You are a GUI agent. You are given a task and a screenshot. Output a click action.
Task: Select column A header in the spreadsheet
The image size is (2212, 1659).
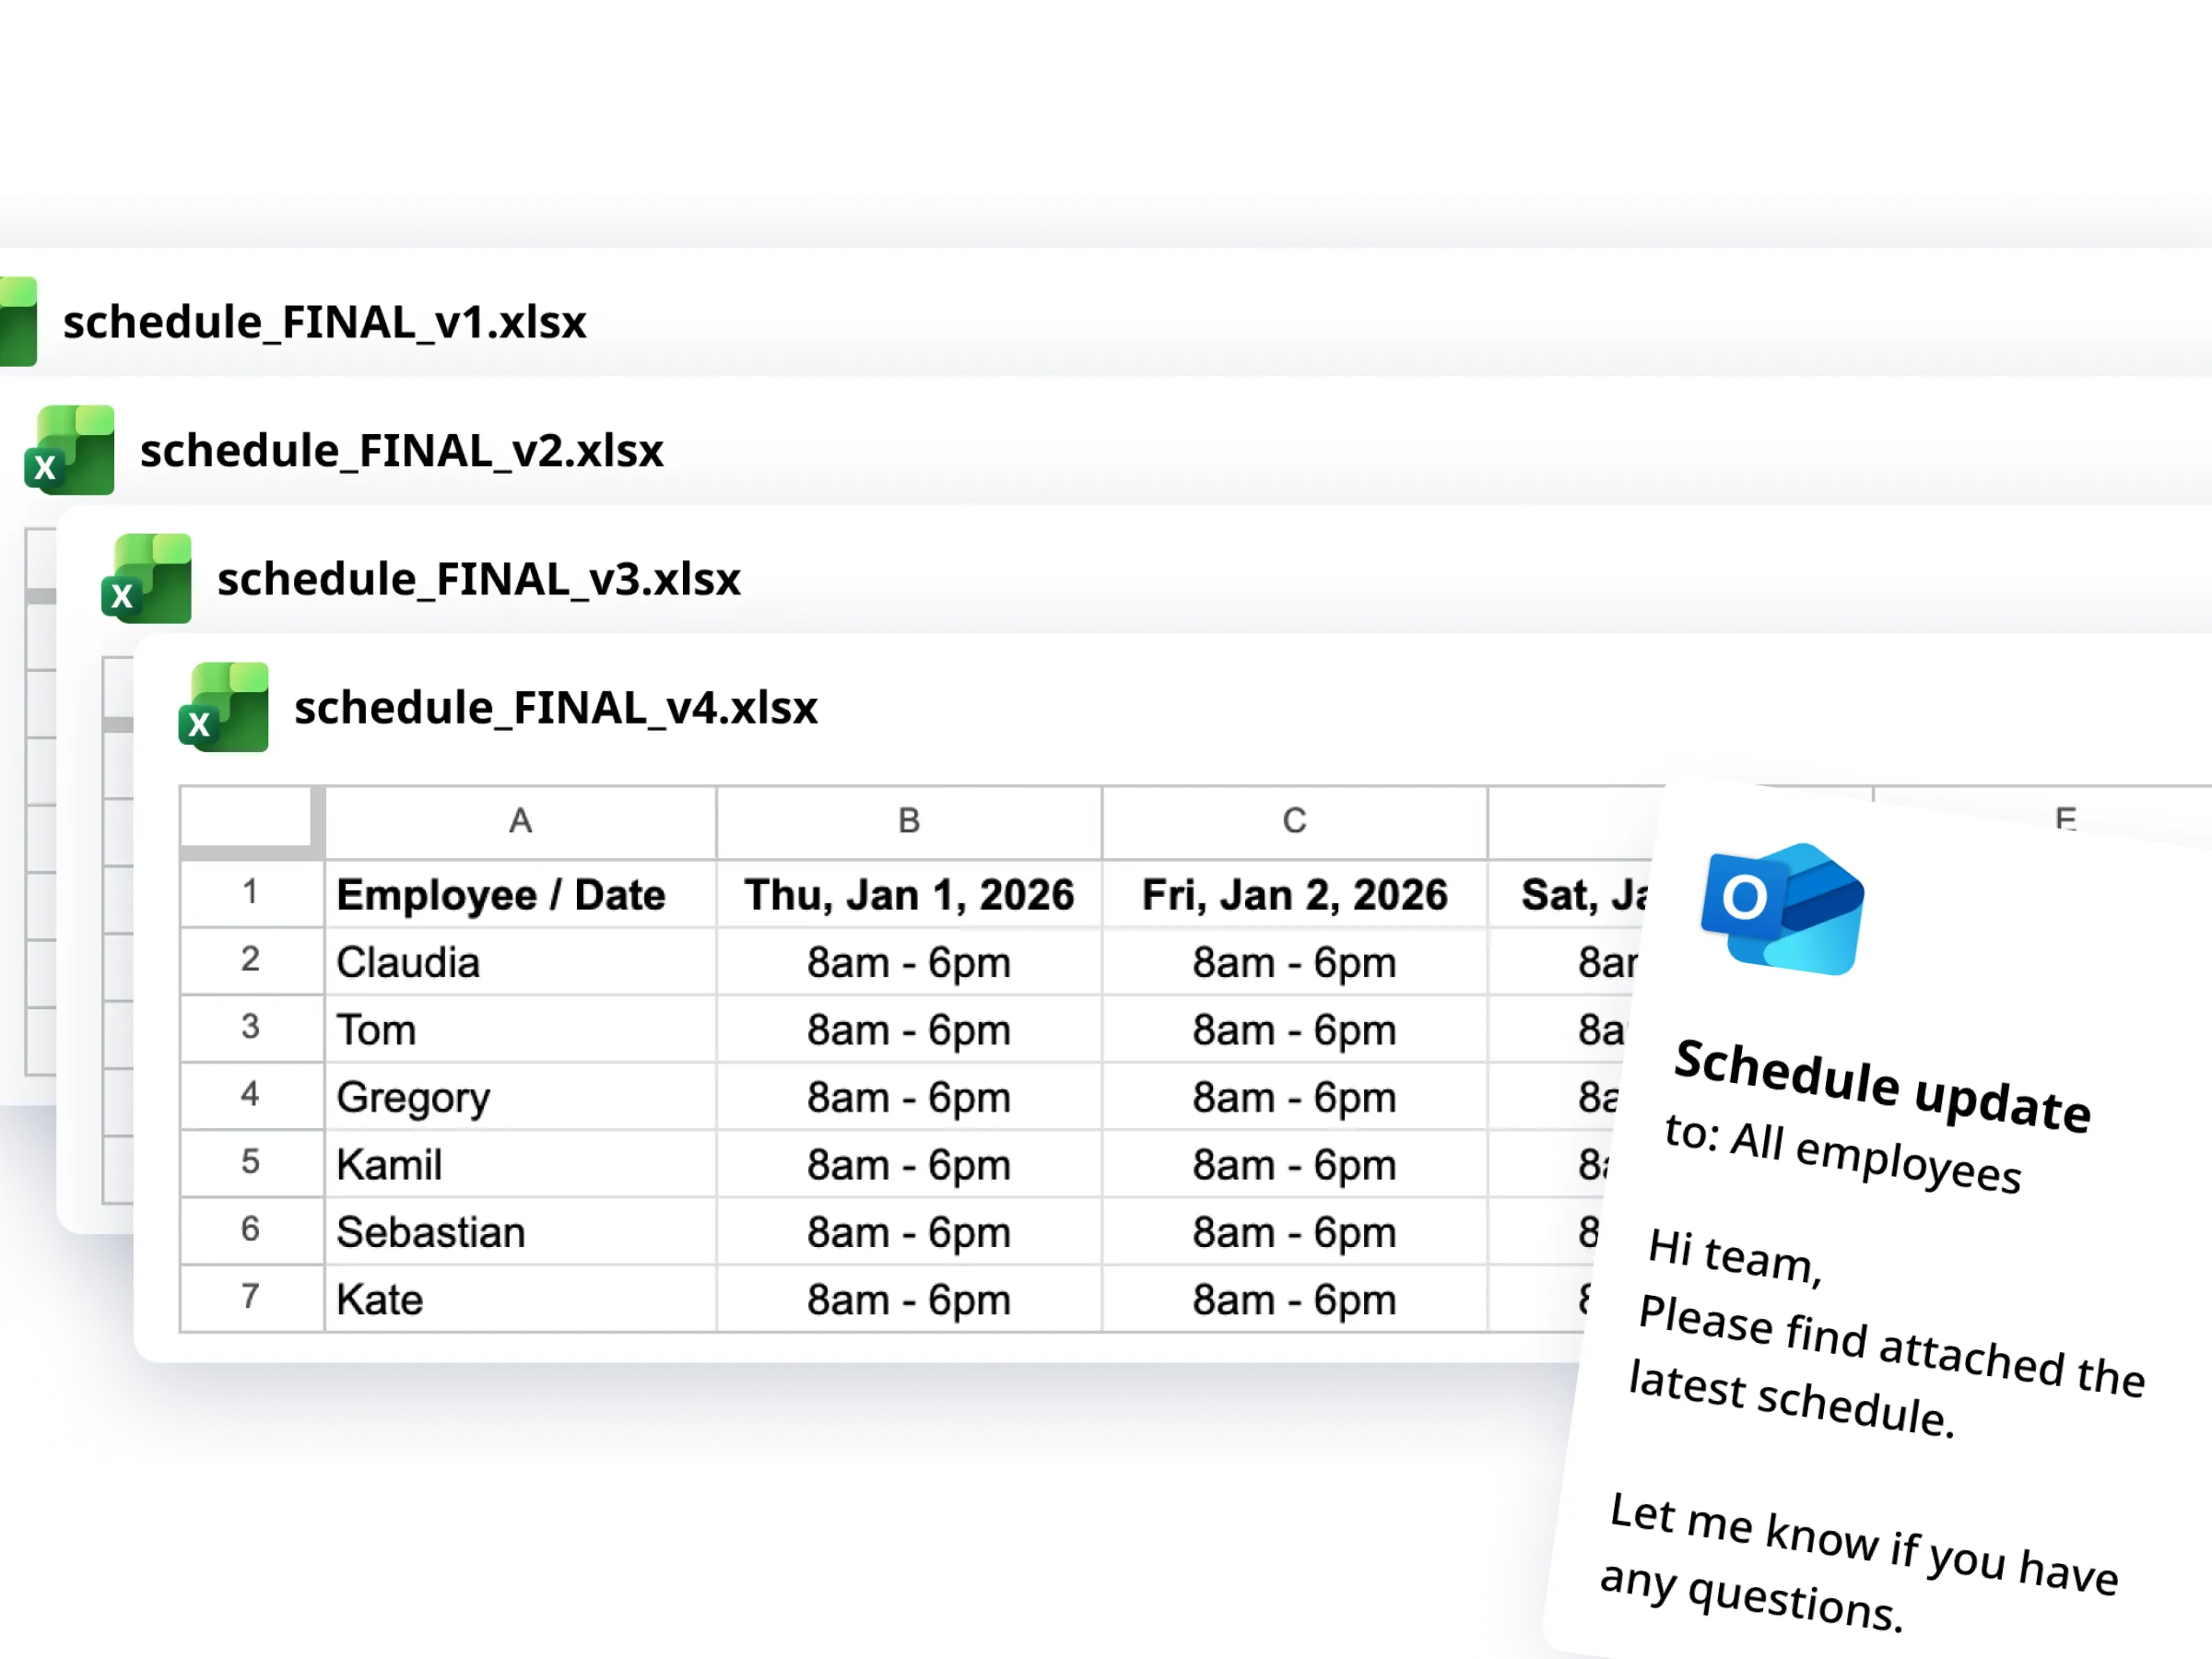coord(520,821)
